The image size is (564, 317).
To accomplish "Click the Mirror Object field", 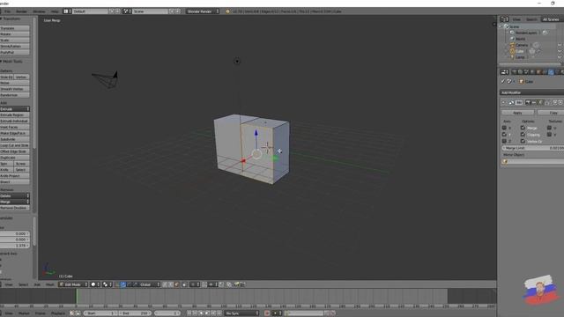I will click(532, 162).
